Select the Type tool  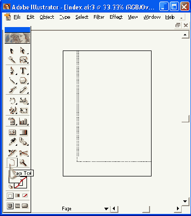coord(23,71)
